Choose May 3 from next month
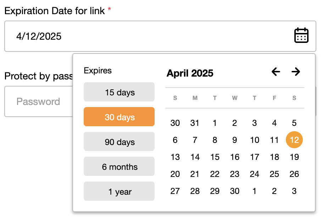Screen dimensions: 322x217 click(294, 191)
